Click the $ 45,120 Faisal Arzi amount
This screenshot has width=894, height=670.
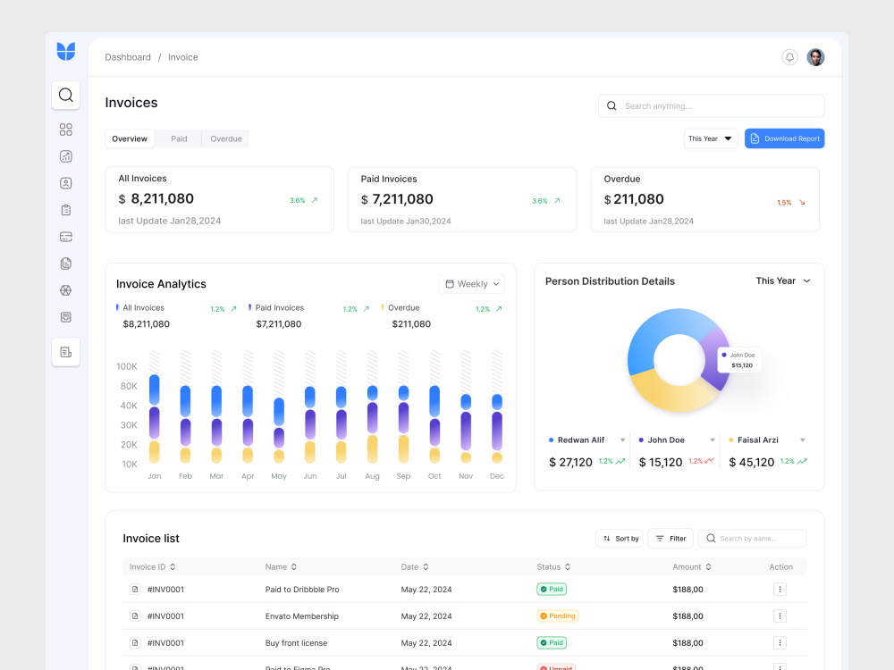tap(752, 462)
